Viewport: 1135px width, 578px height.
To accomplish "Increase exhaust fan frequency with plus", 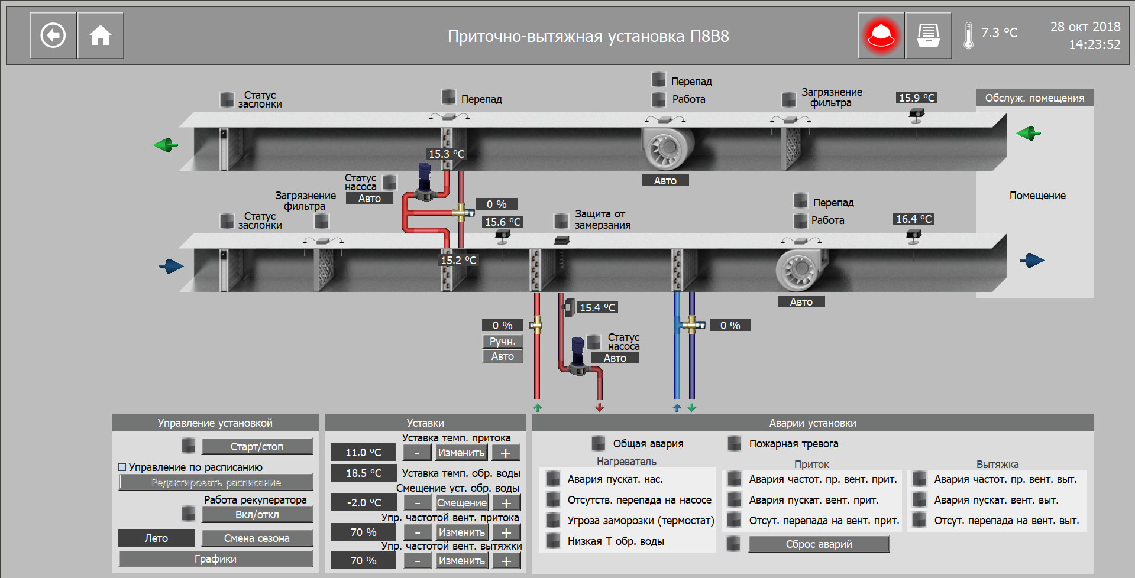I will pyautogui.click(x=506, y=561).
